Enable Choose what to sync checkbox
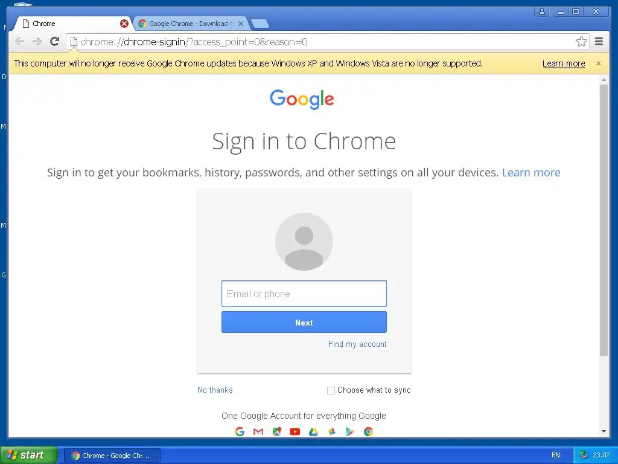This screenshot has width=618, height=464. pyautogui.click(x=331, y=390)
